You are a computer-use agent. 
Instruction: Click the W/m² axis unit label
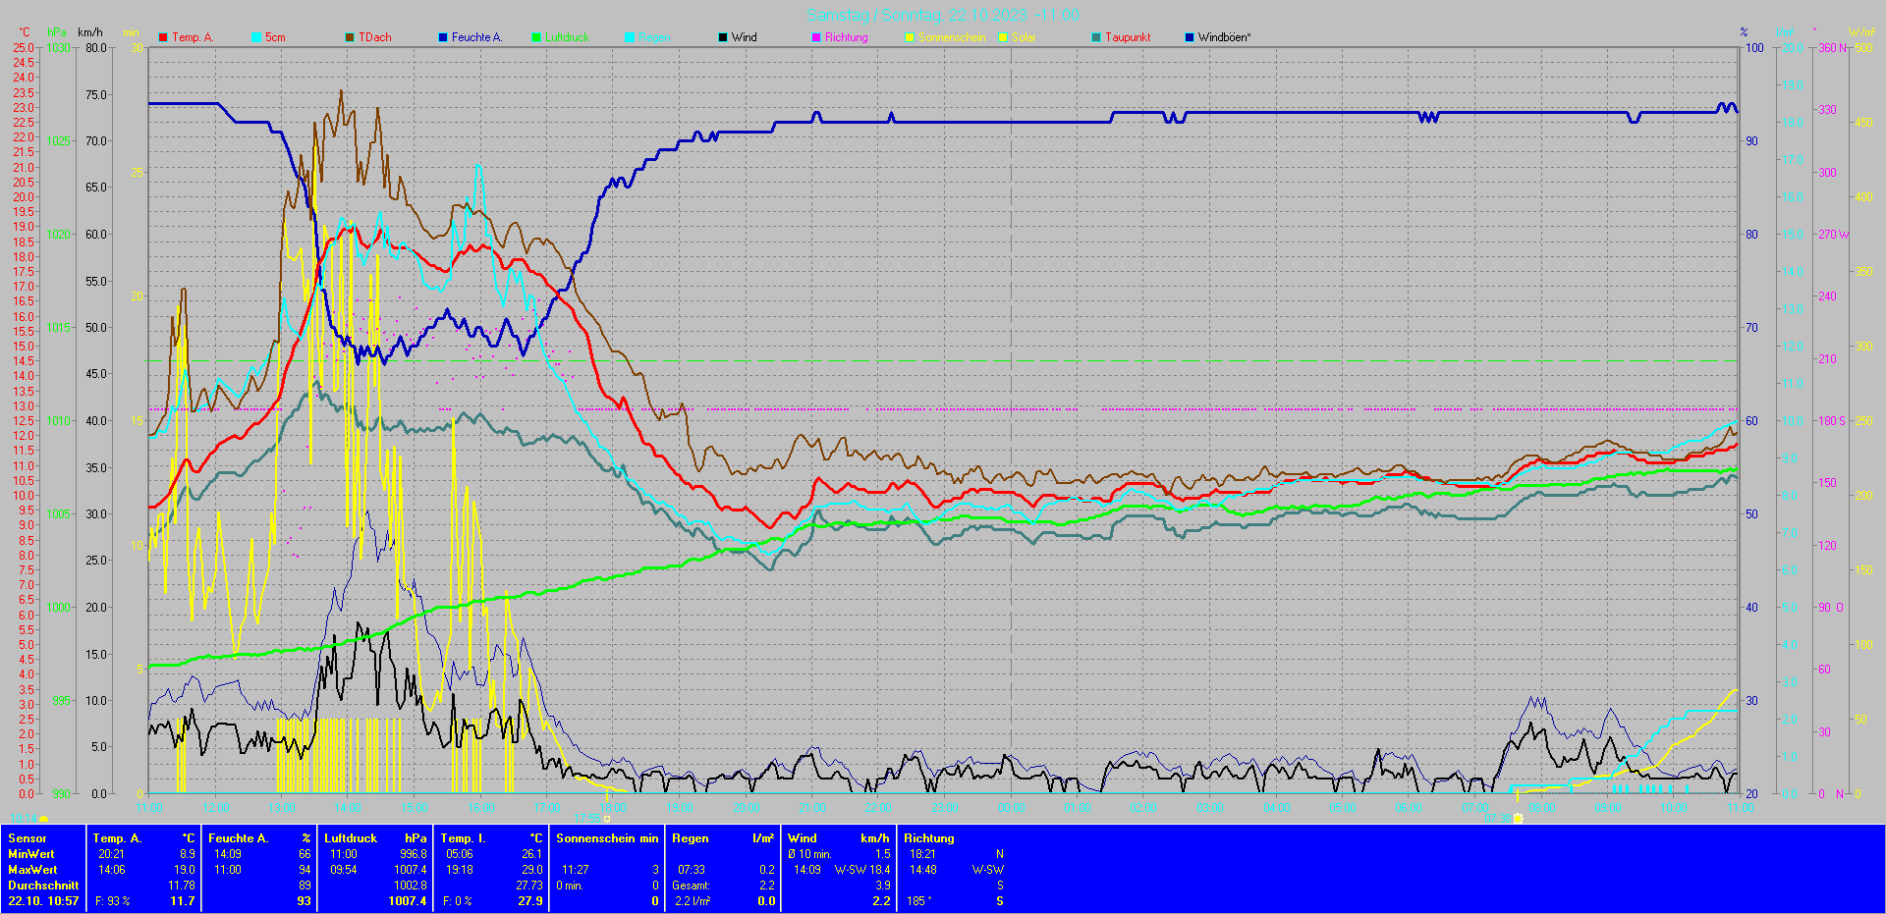(1861, 32)
